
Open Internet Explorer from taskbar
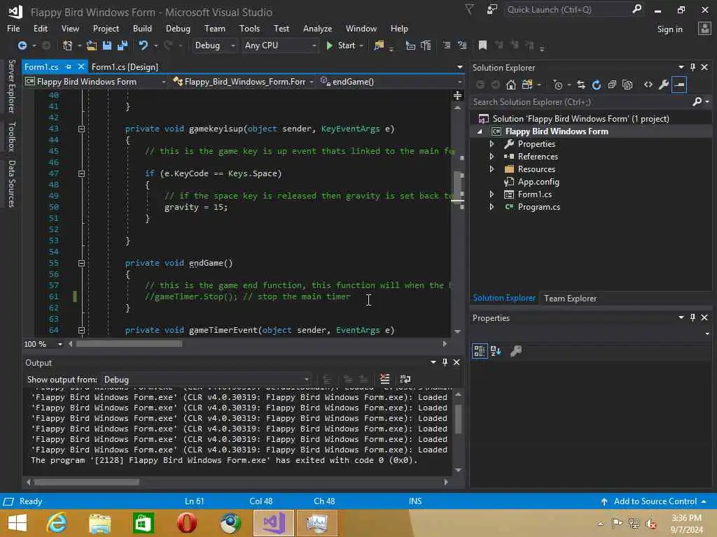[57, 523]
